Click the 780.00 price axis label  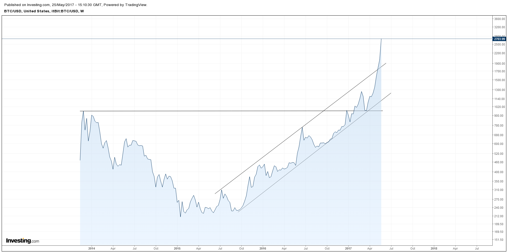tap(499, 125)
